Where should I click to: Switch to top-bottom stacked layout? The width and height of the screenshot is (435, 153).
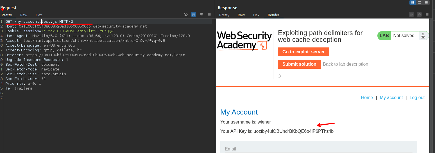[x=420, y=3]
